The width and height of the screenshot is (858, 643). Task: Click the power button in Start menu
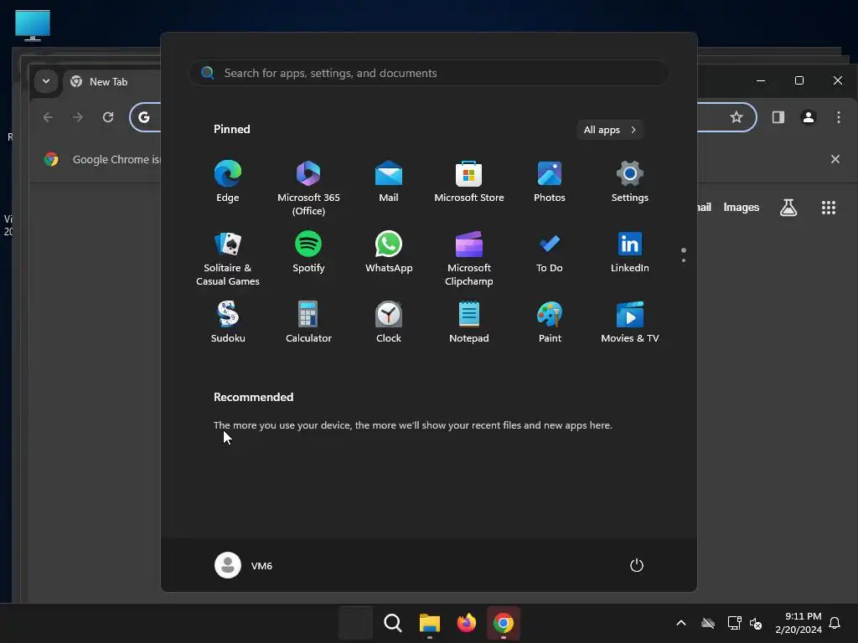[x=637, y=565]
